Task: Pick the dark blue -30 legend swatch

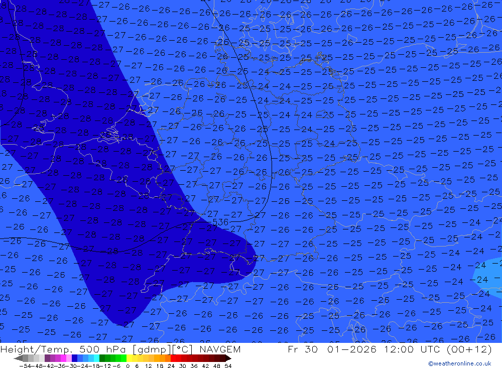Action: coord(74,358)
